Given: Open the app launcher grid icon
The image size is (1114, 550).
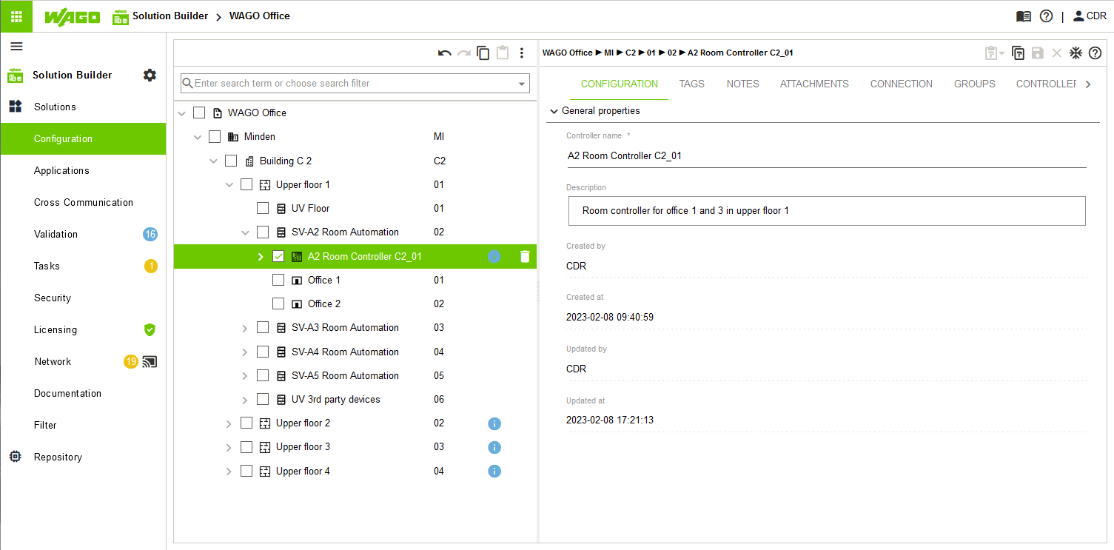Looking at the screenshot, I should [x=16, y=16].
